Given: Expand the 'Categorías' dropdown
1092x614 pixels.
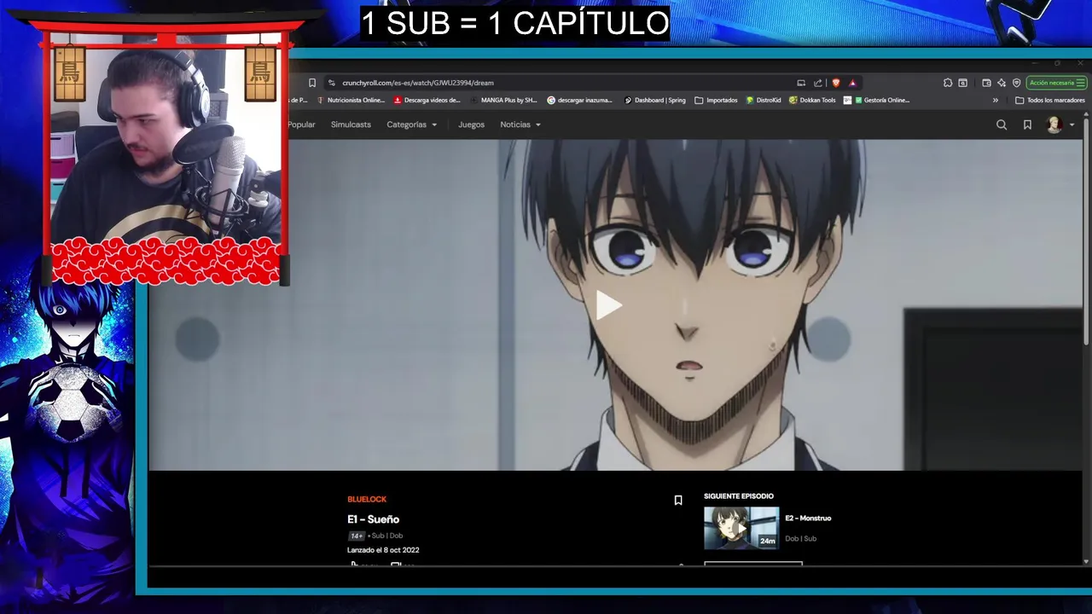Looking at the screenshot, I should (x=412, y=125).
